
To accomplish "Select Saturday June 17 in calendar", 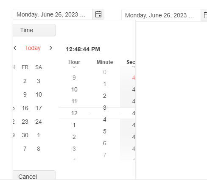I will [39, 108].
